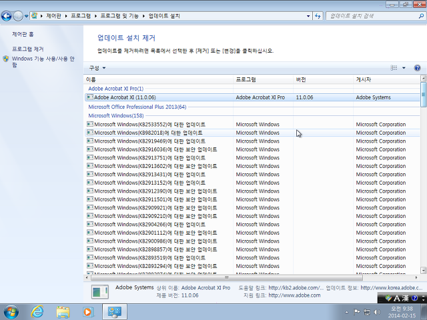Select the KB2909210 security update row
This screenshot has width=427, height=320.
click(x=252, y=216)
